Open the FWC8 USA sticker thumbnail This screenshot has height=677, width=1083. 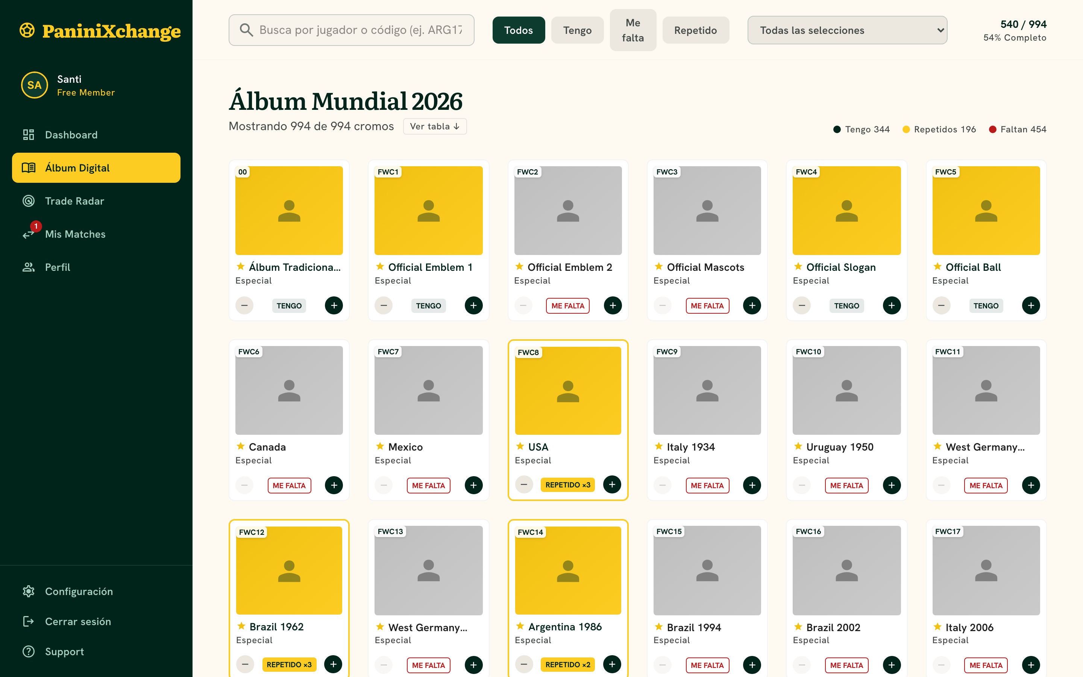(x=568, y=390)
